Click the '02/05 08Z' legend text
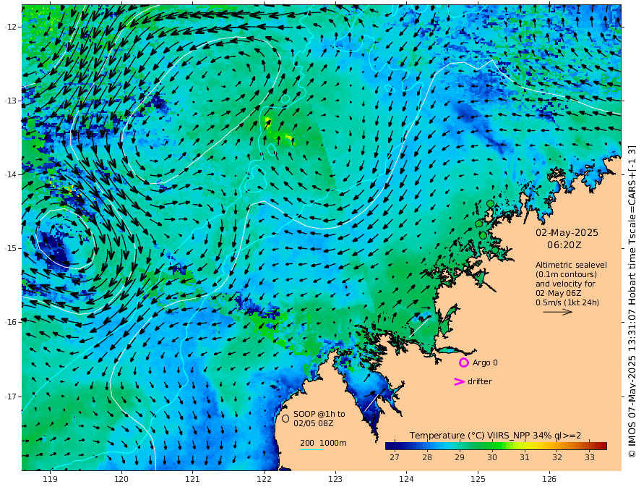Screen dimensions: 636x492 (x=314, y=423)
